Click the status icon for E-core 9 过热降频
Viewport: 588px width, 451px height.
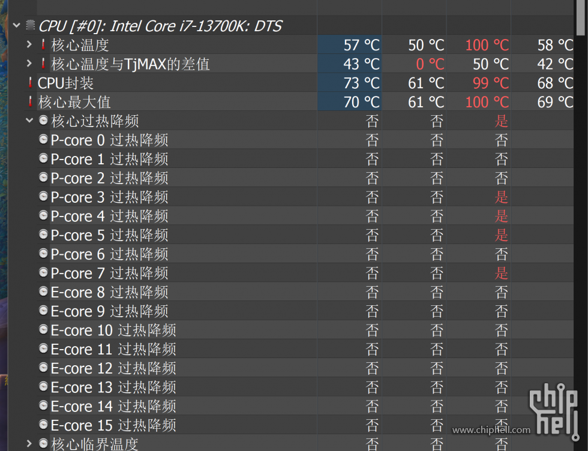[x=43, y=311]
